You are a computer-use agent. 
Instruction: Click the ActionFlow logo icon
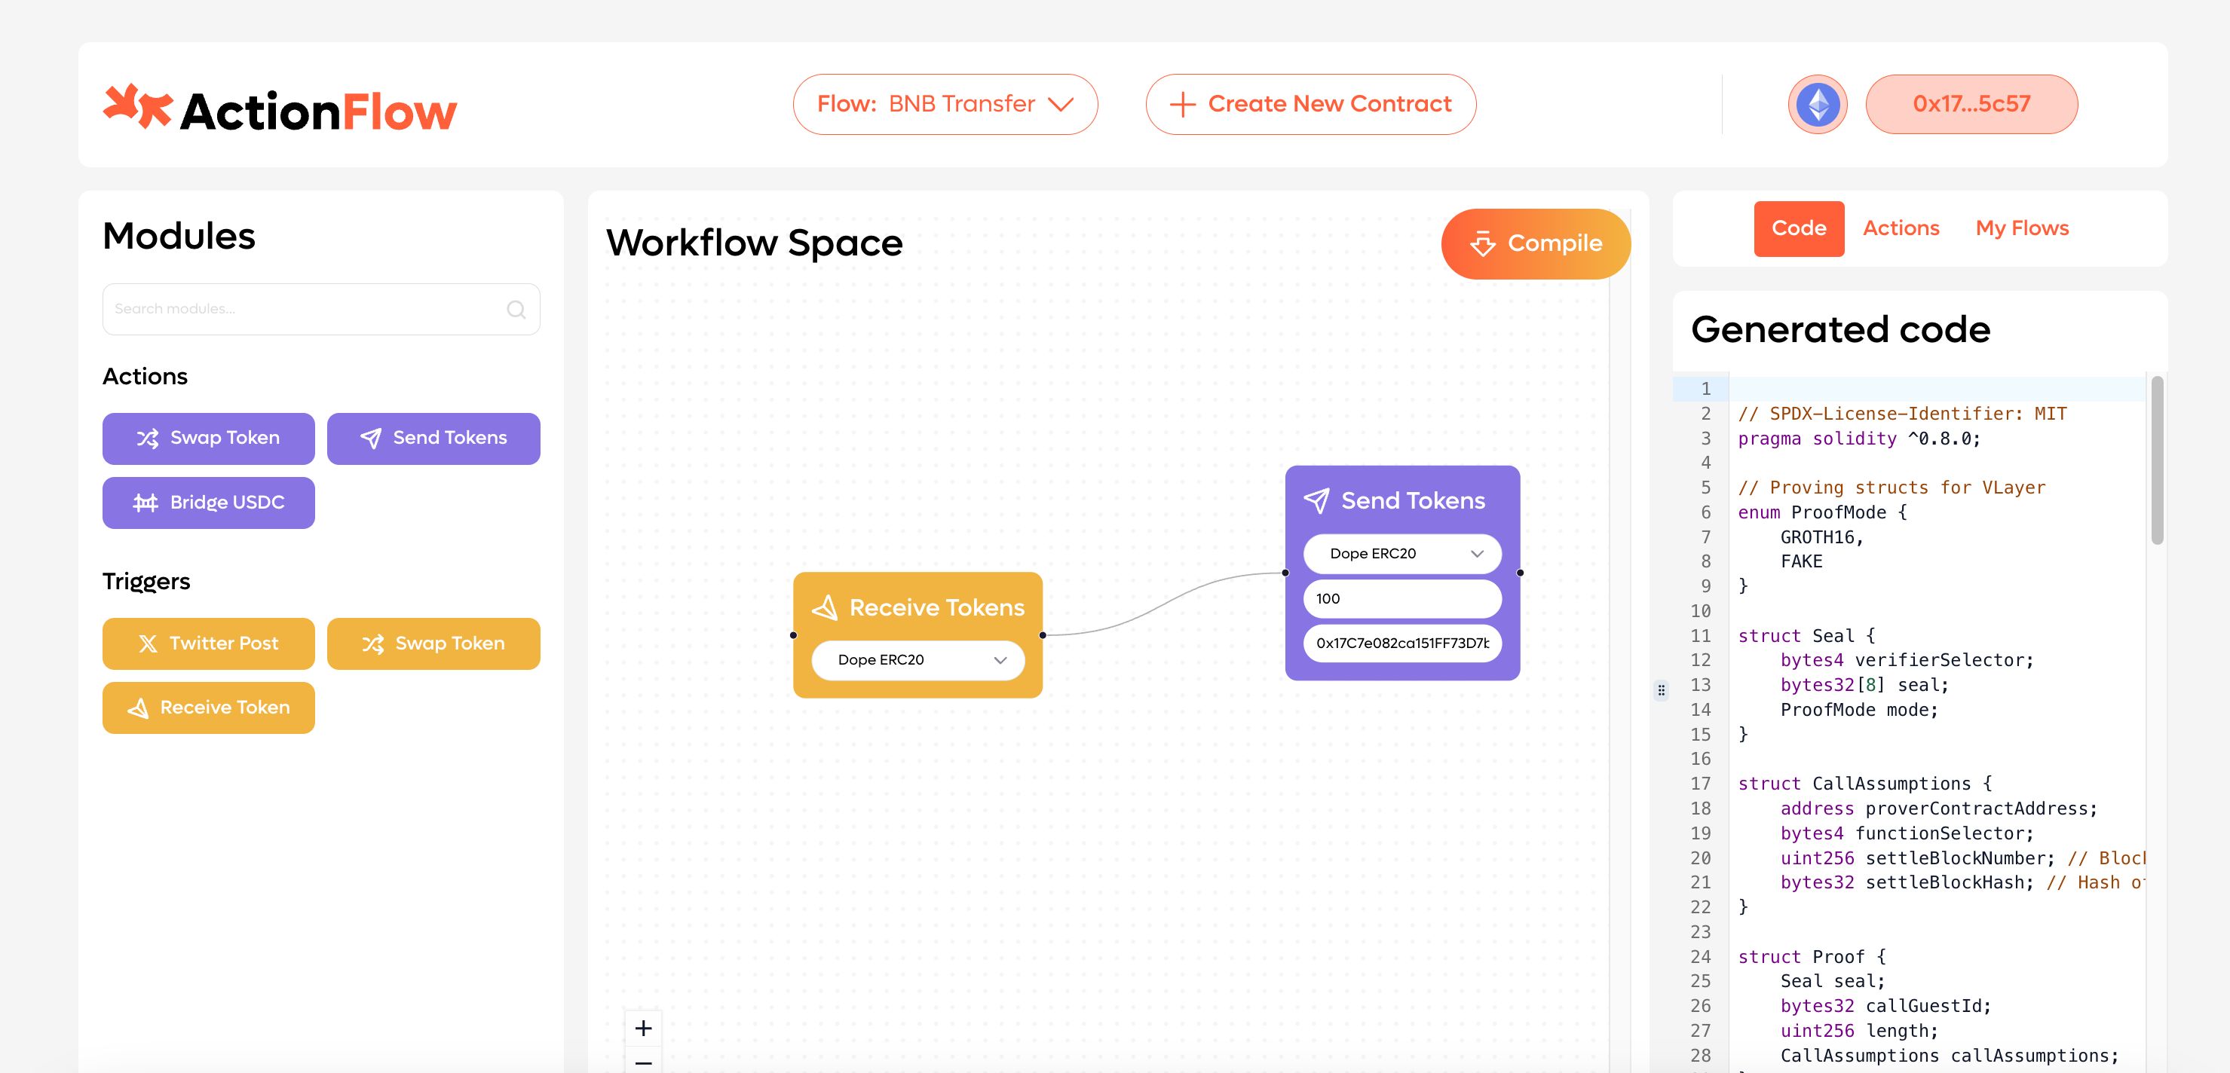click(136, 106)
